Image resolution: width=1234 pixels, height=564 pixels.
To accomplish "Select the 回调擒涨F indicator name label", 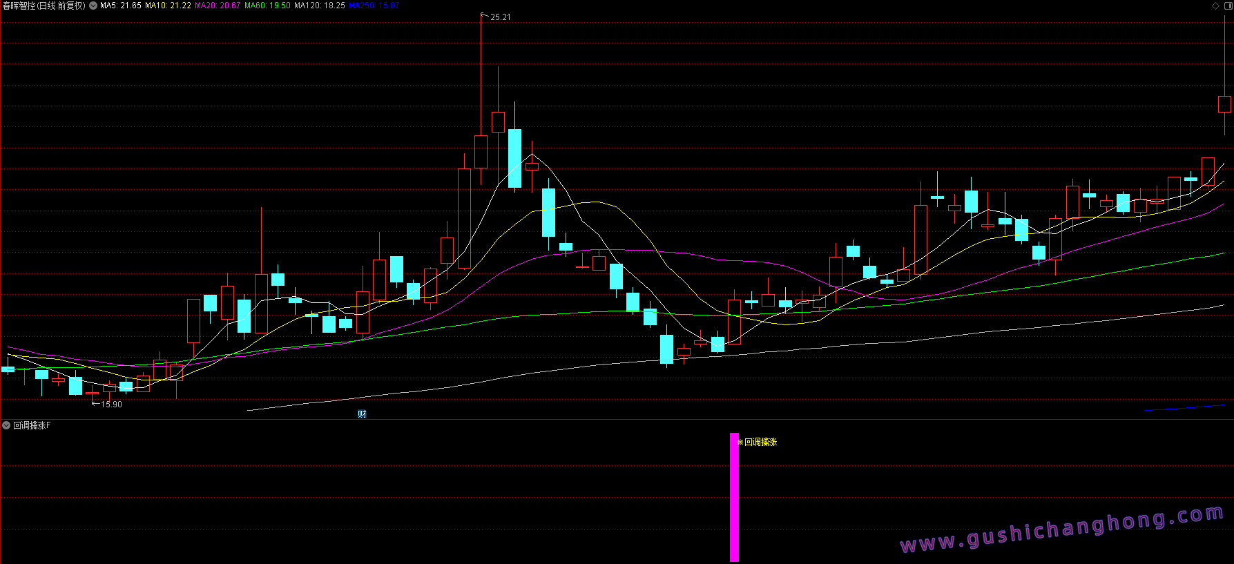I will coord(32,425).
